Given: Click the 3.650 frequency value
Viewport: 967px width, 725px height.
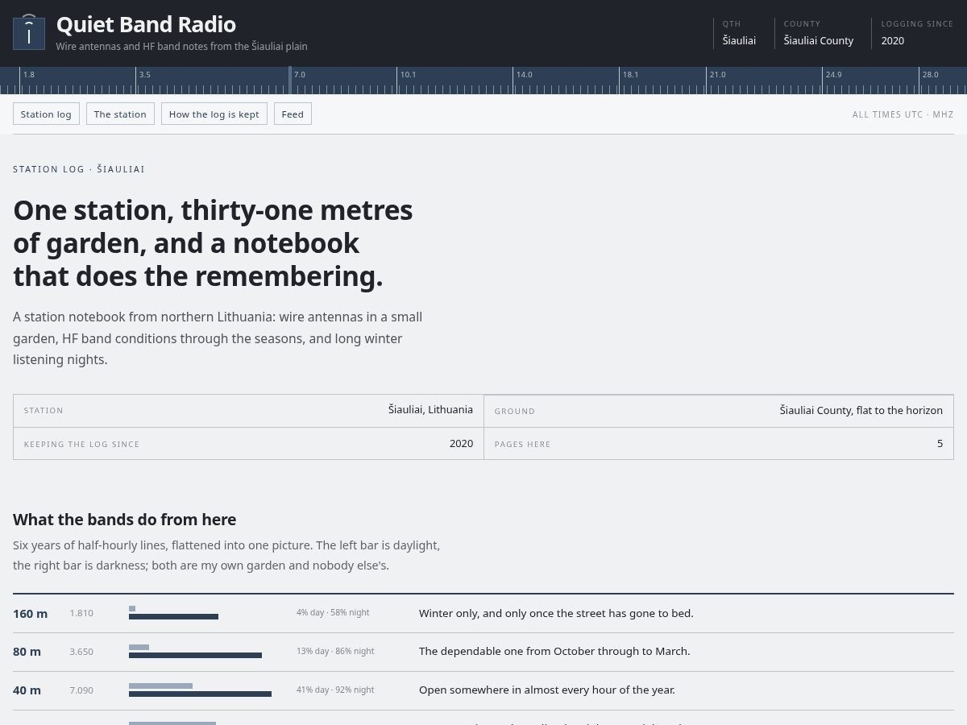Looking at the screenshot, I should tap(81, 652).
